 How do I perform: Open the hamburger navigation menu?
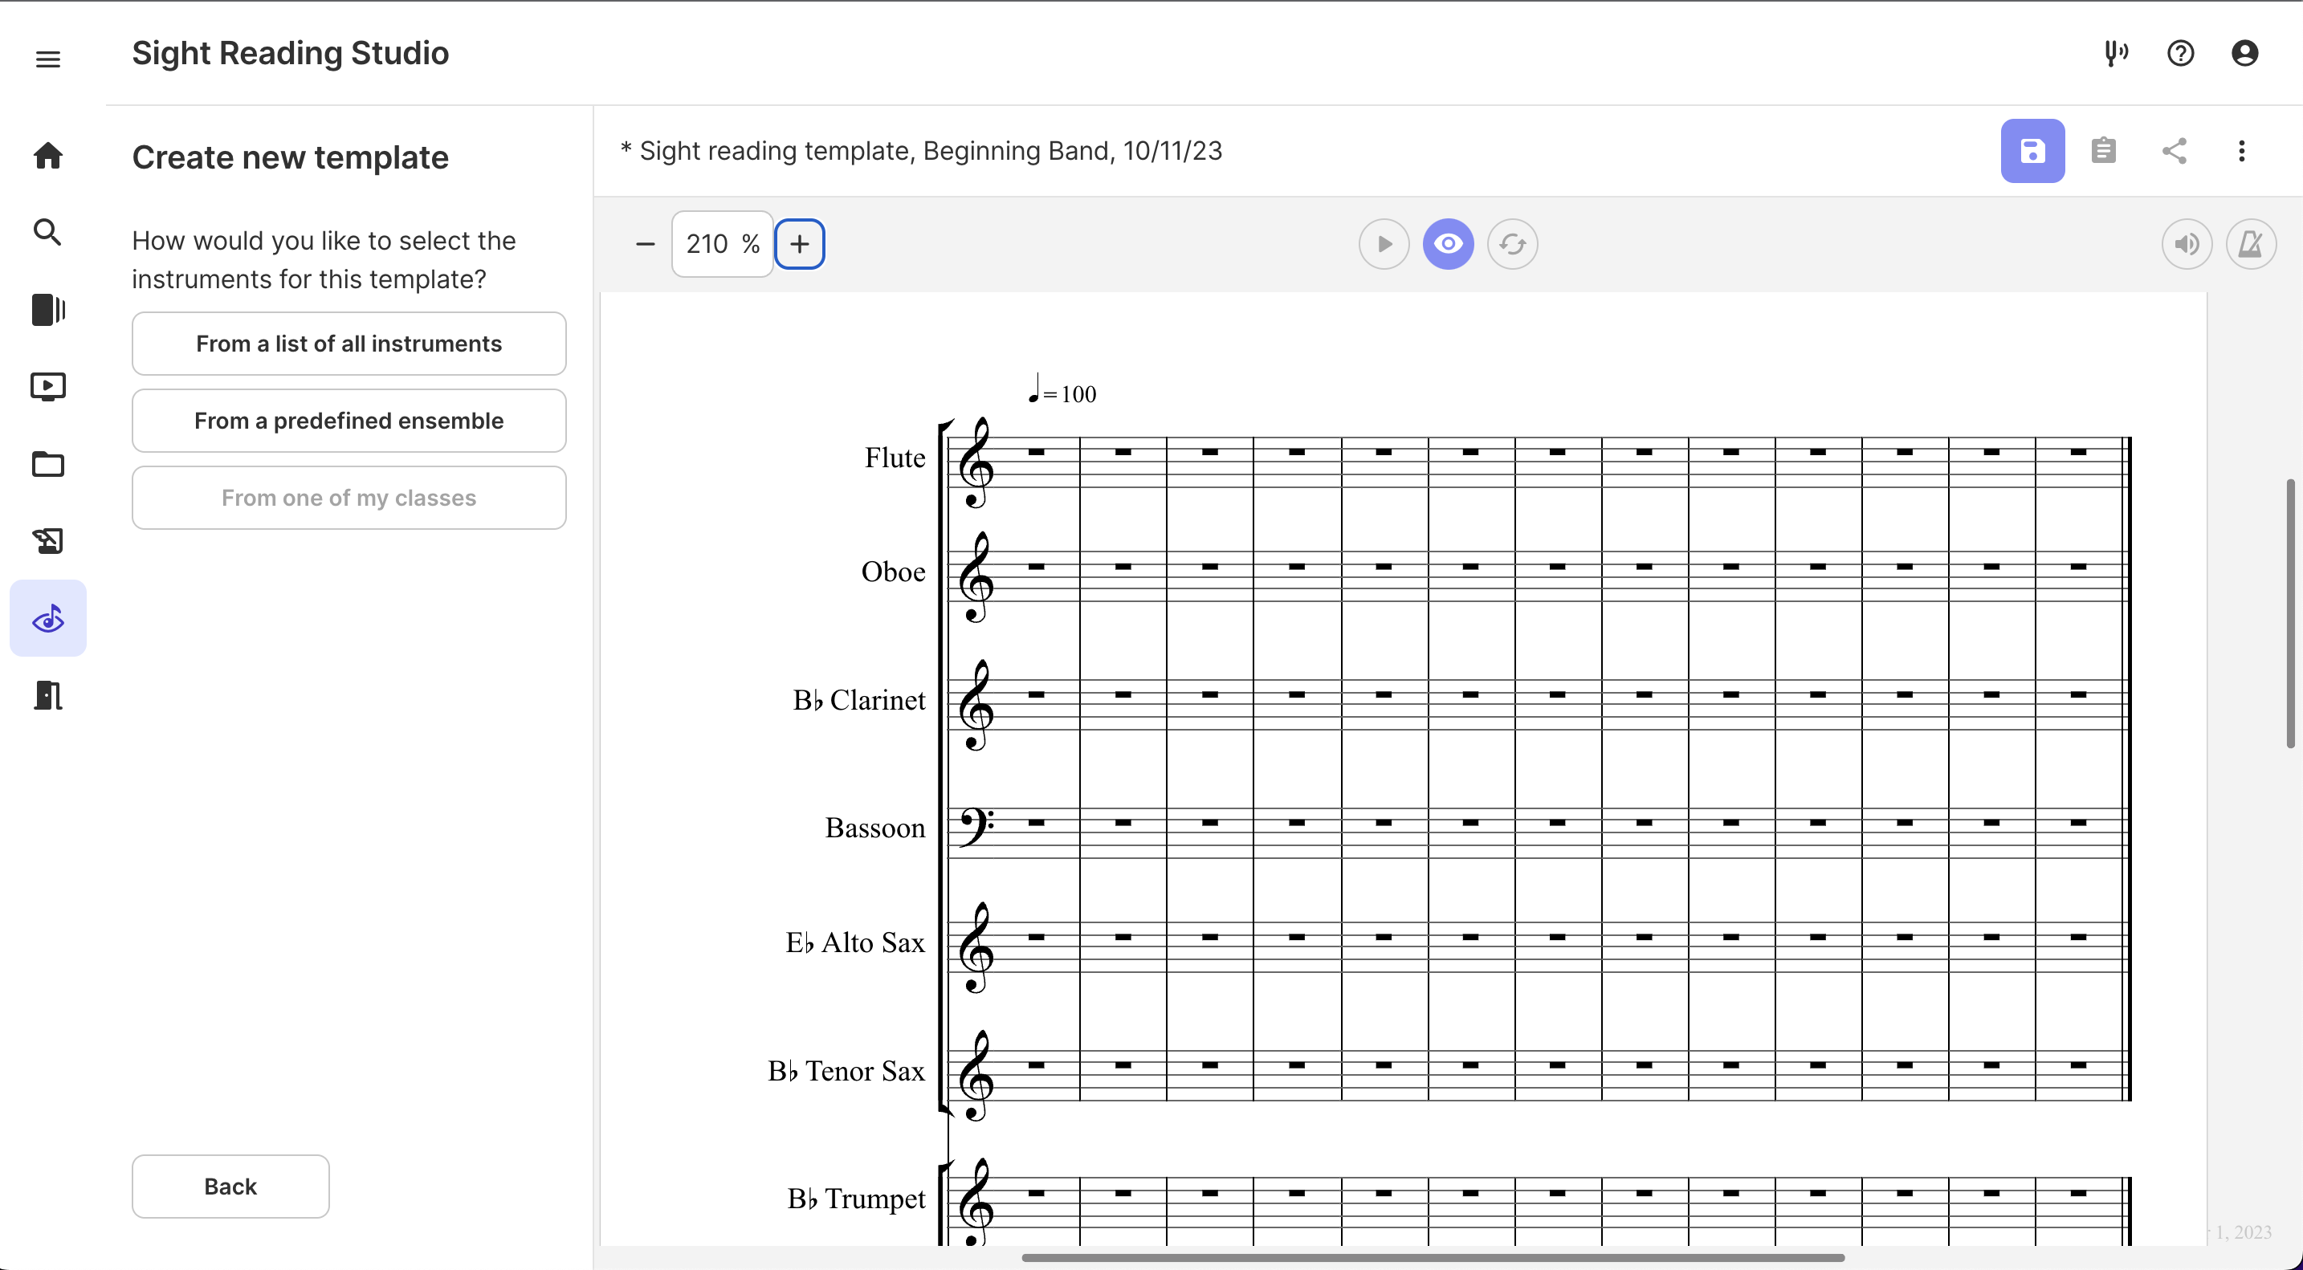point(47,58)
